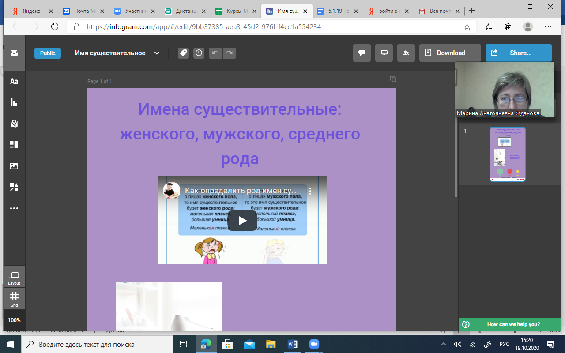This screenshot has width=565, height=353.
Task: Open the text tool in the sidebar
Action: pos(14,81)
